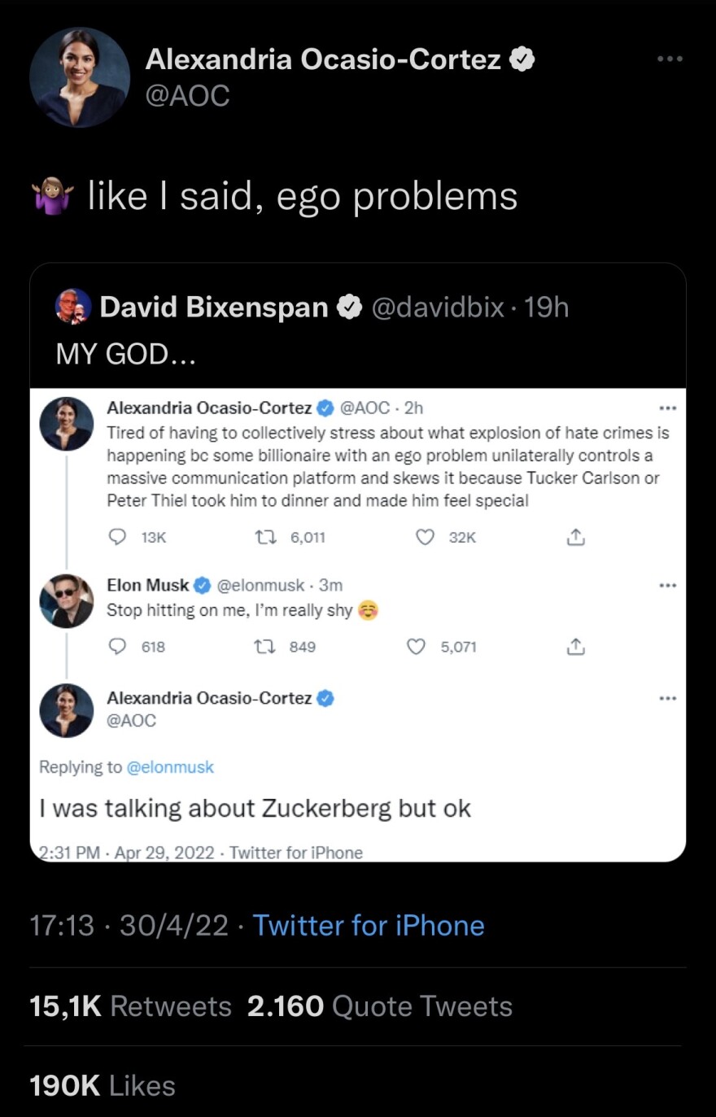
Task: Click the @davidbix handle
Action: pyautogui.click(x=438, y=307)
